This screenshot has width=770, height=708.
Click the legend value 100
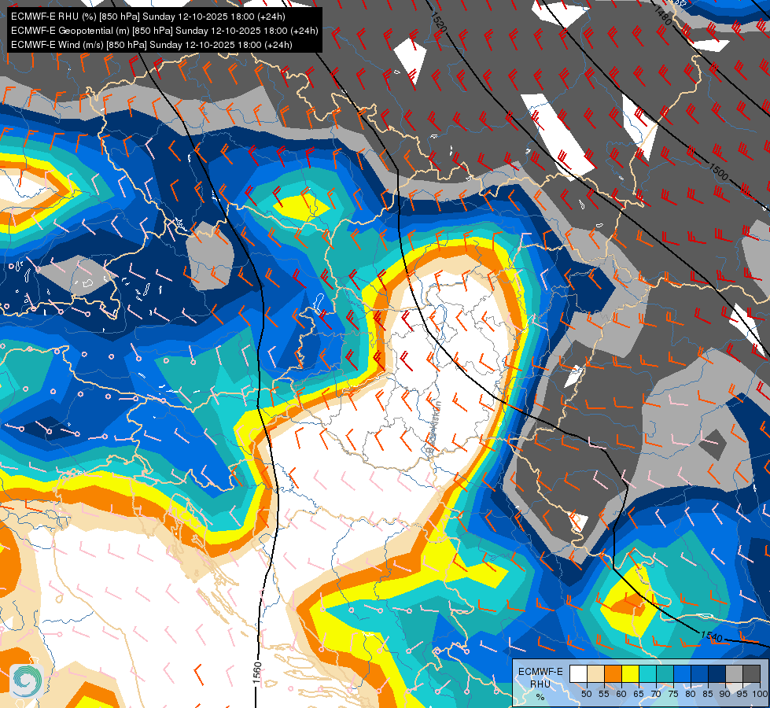click(760, 694)
